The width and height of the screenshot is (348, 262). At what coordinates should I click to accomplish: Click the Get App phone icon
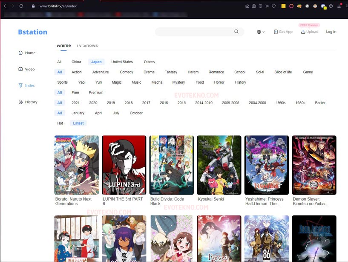pyautogui.click(x=276, y=32)
